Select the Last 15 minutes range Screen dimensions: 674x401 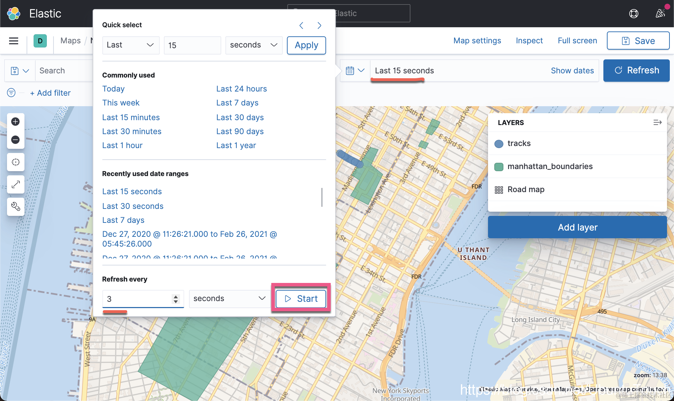point(131,117)
